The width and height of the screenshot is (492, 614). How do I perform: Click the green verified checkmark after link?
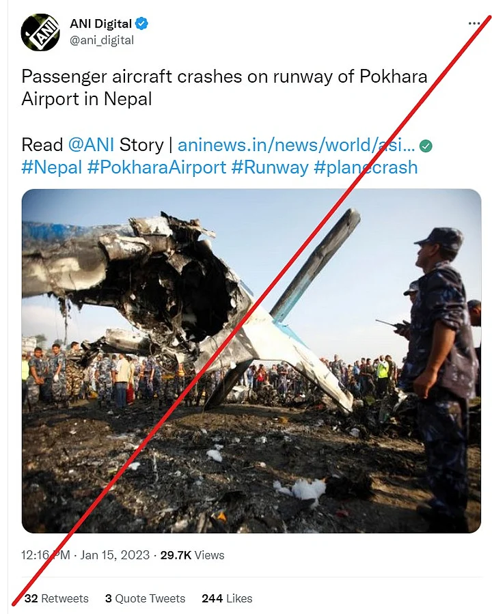click(426, 146)
